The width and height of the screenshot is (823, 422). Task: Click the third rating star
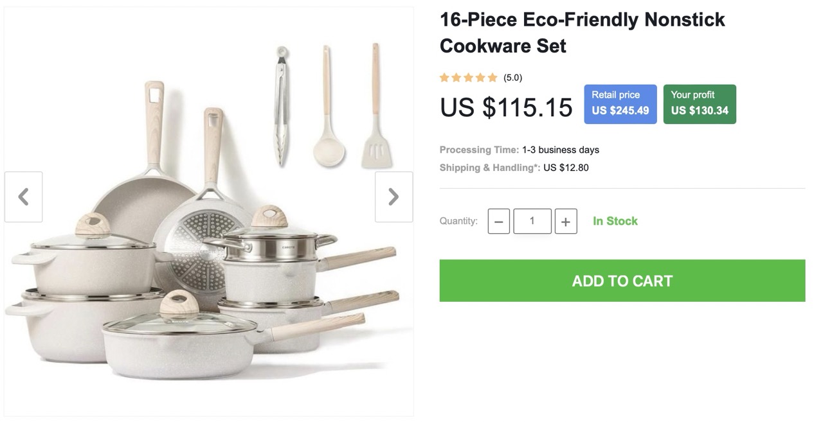point(469,78)
